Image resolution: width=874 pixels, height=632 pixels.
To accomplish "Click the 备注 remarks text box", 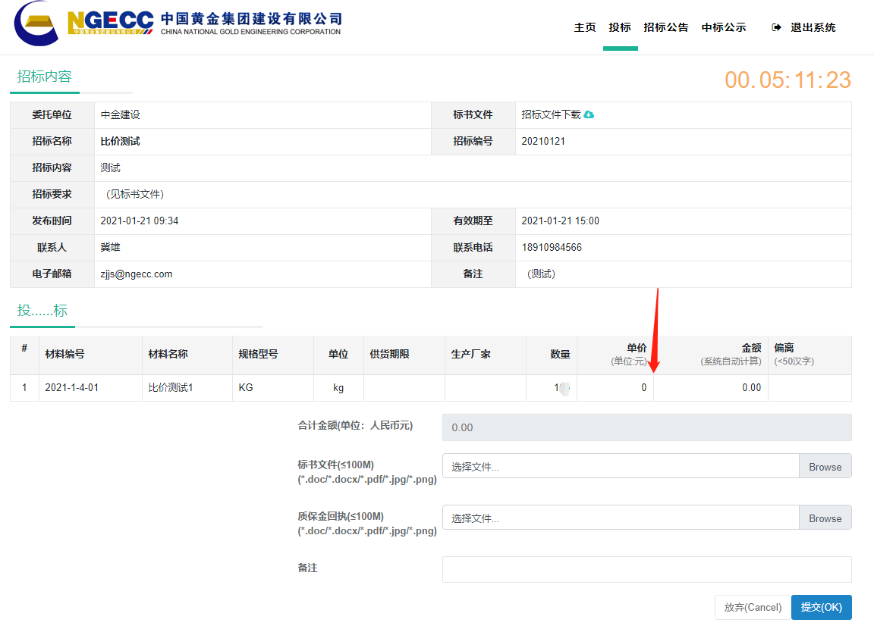I will (646, 569).
